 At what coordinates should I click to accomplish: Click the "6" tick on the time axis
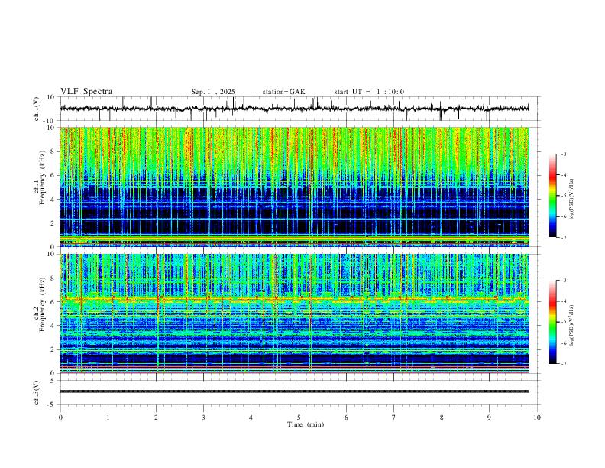(x=346, y=418)
